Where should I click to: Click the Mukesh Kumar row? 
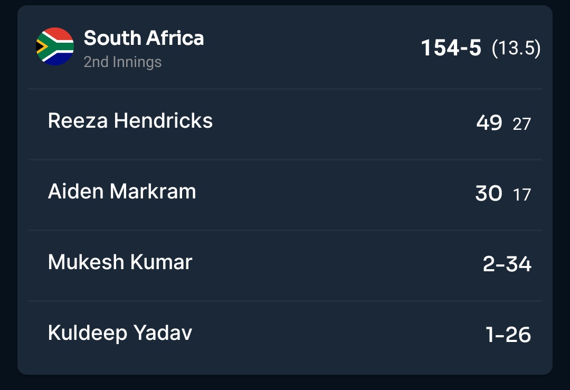285,263
